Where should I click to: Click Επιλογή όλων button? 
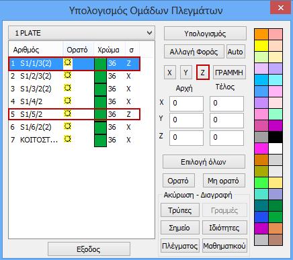(x=204, y=162)
